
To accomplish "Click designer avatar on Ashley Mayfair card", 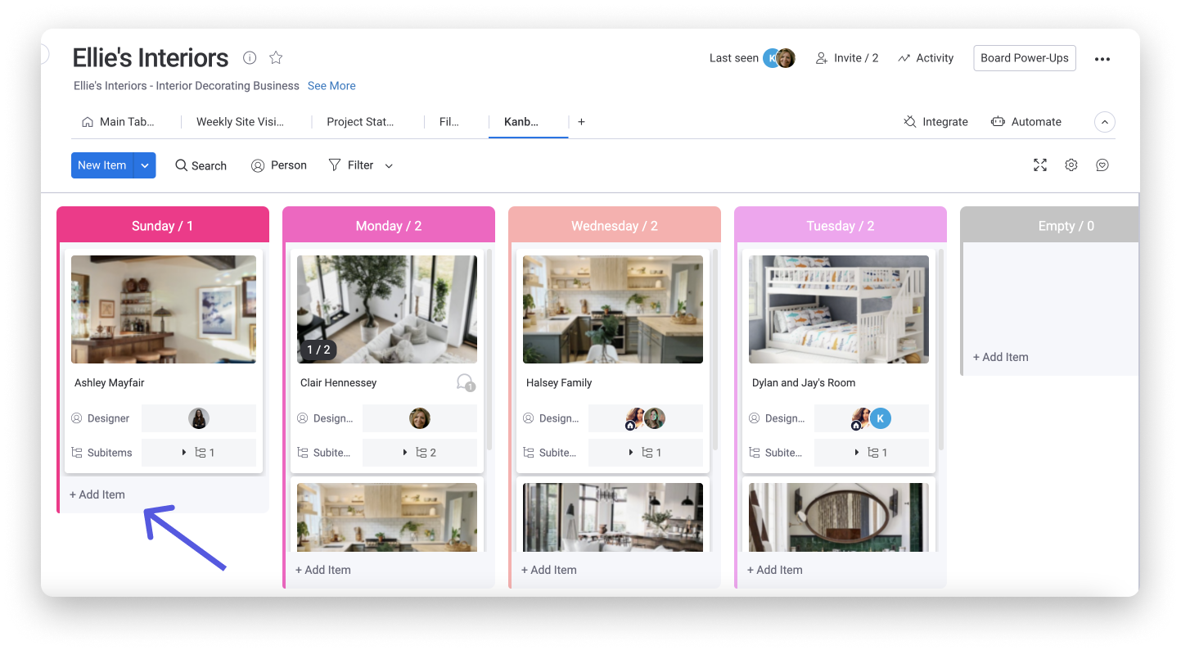I will point(199,418).
